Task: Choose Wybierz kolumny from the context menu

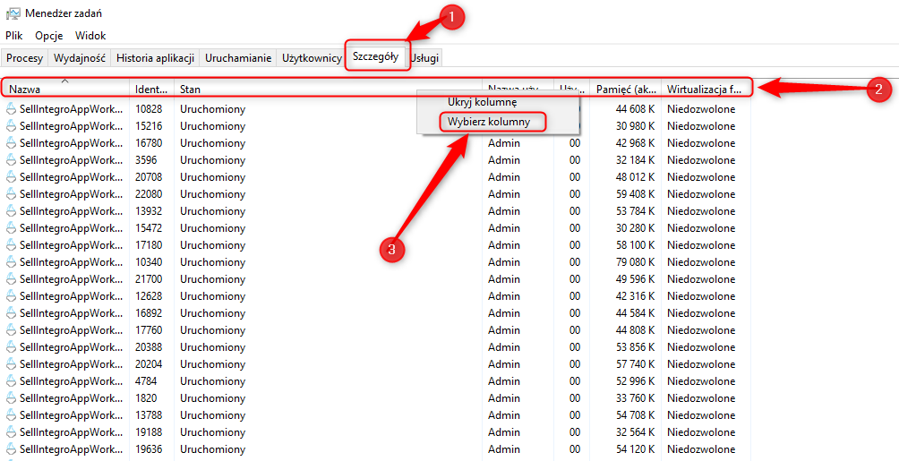Action: click(489, 121)
